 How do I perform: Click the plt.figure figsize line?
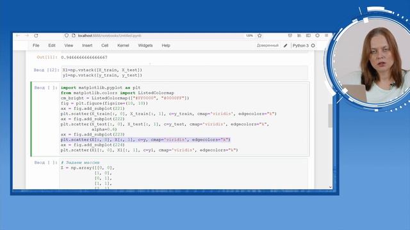104,103
